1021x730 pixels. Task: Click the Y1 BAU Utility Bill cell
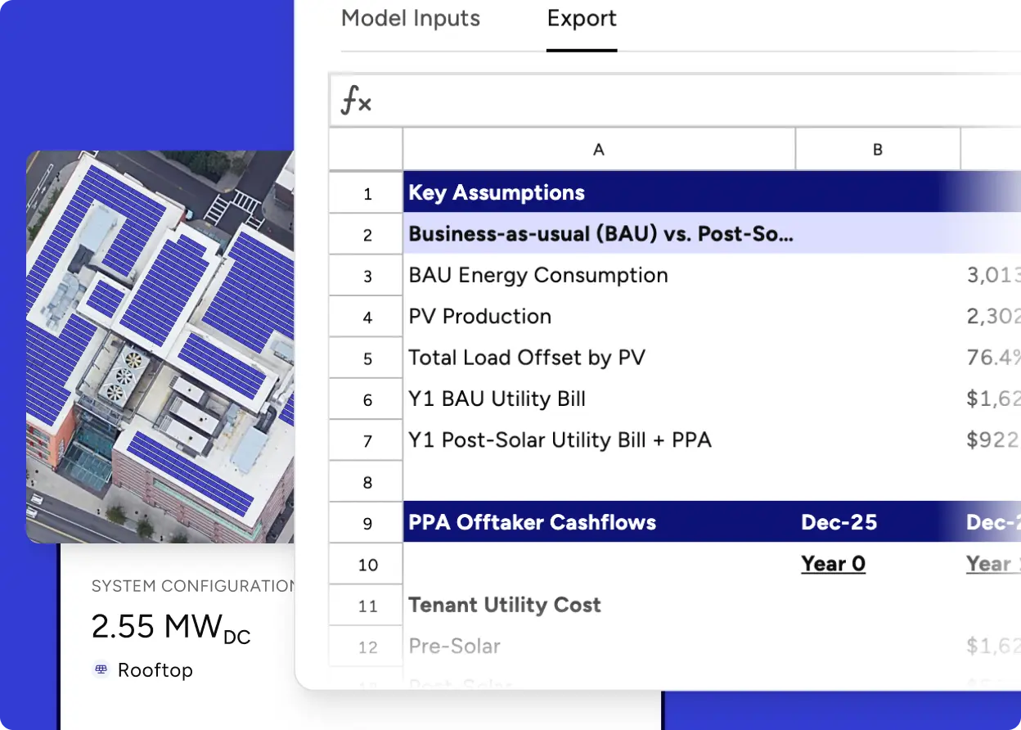pyautogui.click(x=599, y=399)
